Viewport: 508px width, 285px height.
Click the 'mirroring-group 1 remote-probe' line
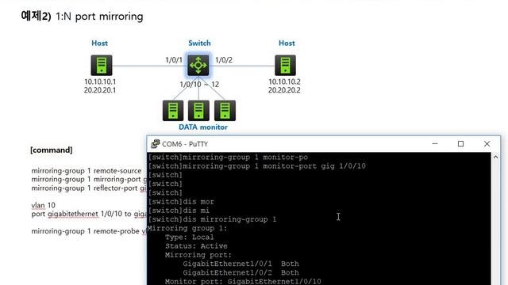(89, 231)
